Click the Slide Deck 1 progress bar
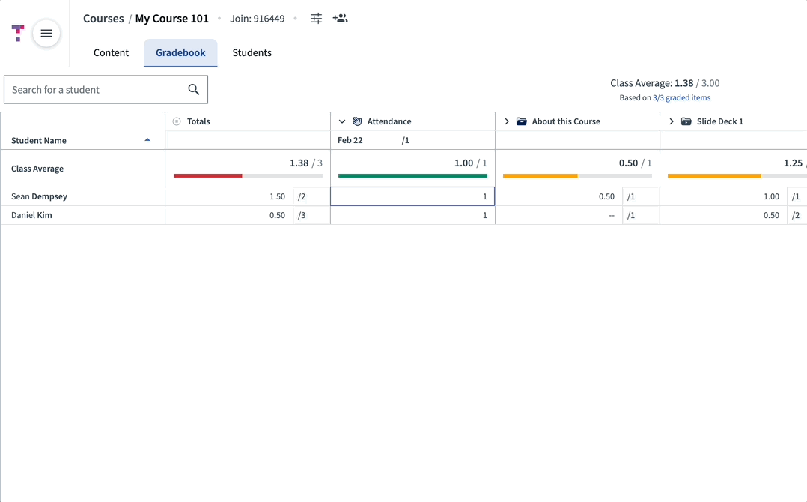The image size is (807, 502). pyautogui.click(x=737, y=175)
